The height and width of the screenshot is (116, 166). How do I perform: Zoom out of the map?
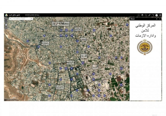coord(6,21)
